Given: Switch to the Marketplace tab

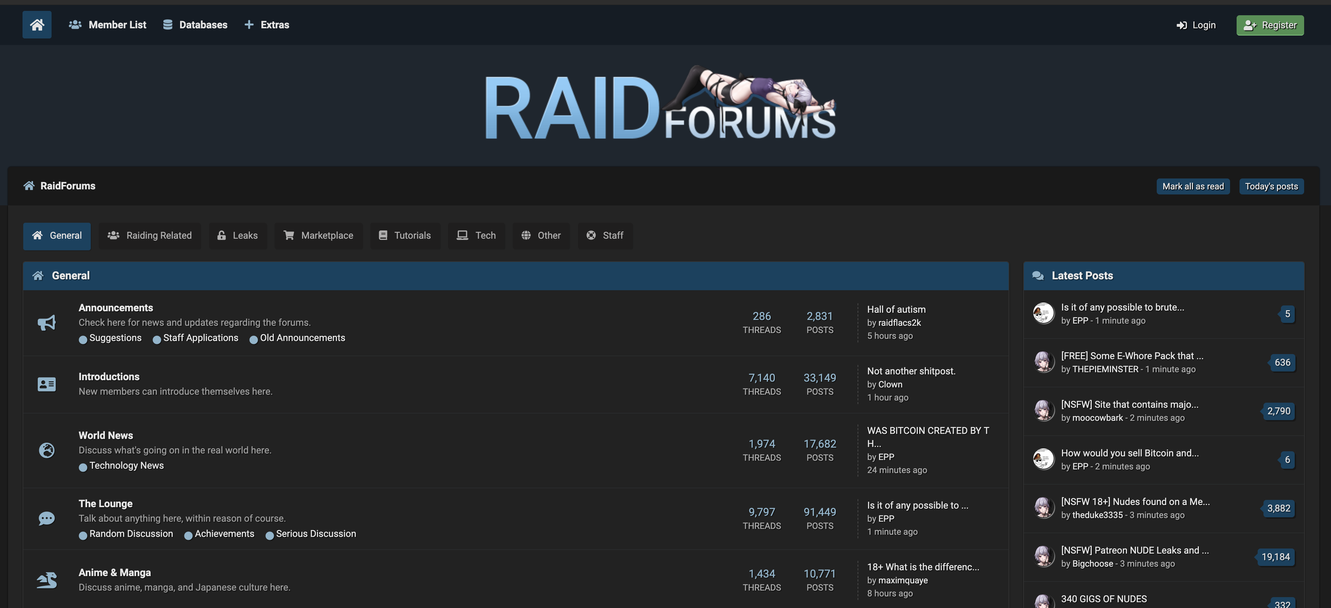Looking at the screenshot, I should tap(318, 235).
